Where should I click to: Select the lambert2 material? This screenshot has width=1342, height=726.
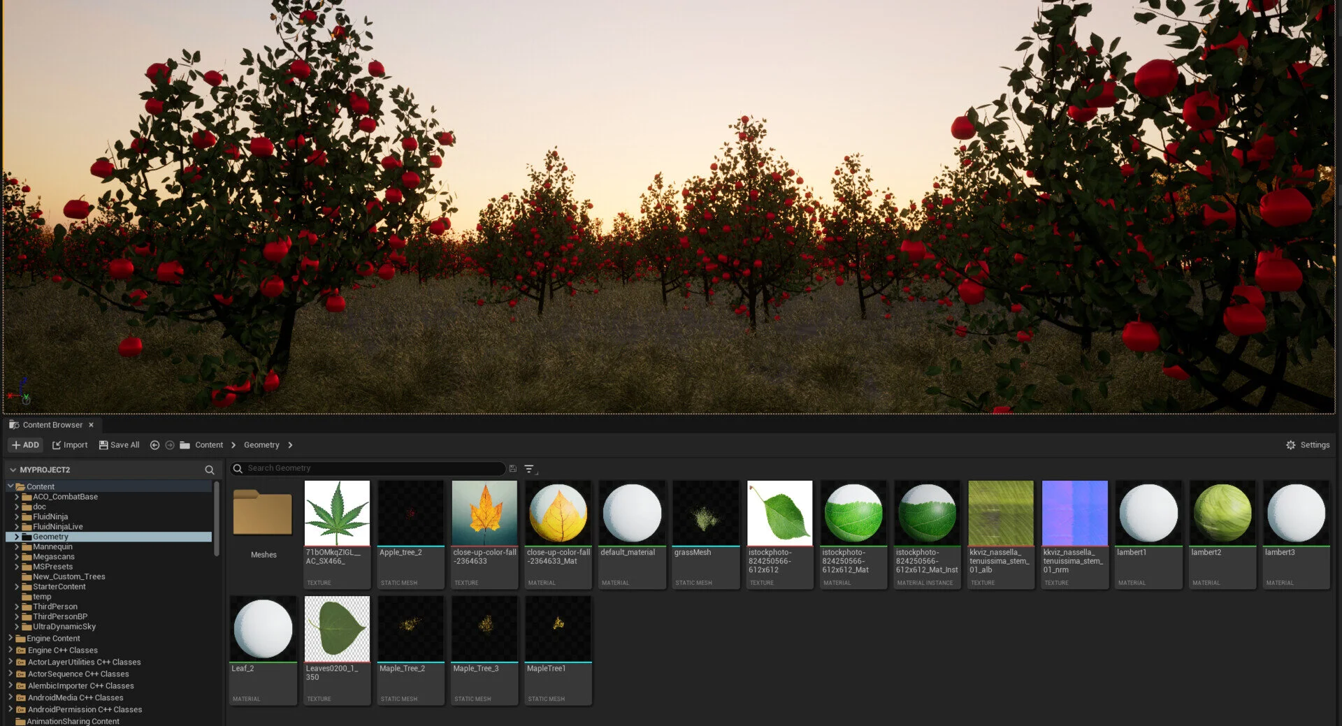coord(1222,534)
